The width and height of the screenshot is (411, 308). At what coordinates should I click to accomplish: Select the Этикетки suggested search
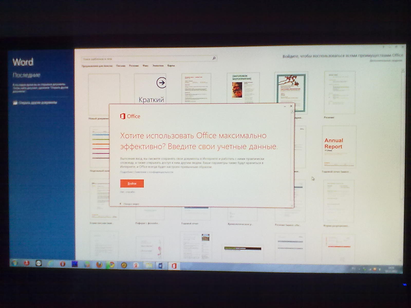(158, 66)
